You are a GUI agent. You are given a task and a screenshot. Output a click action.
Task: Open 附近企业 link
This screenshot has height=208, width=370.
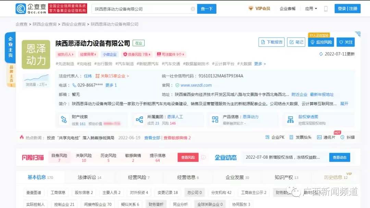click(299, 94)
